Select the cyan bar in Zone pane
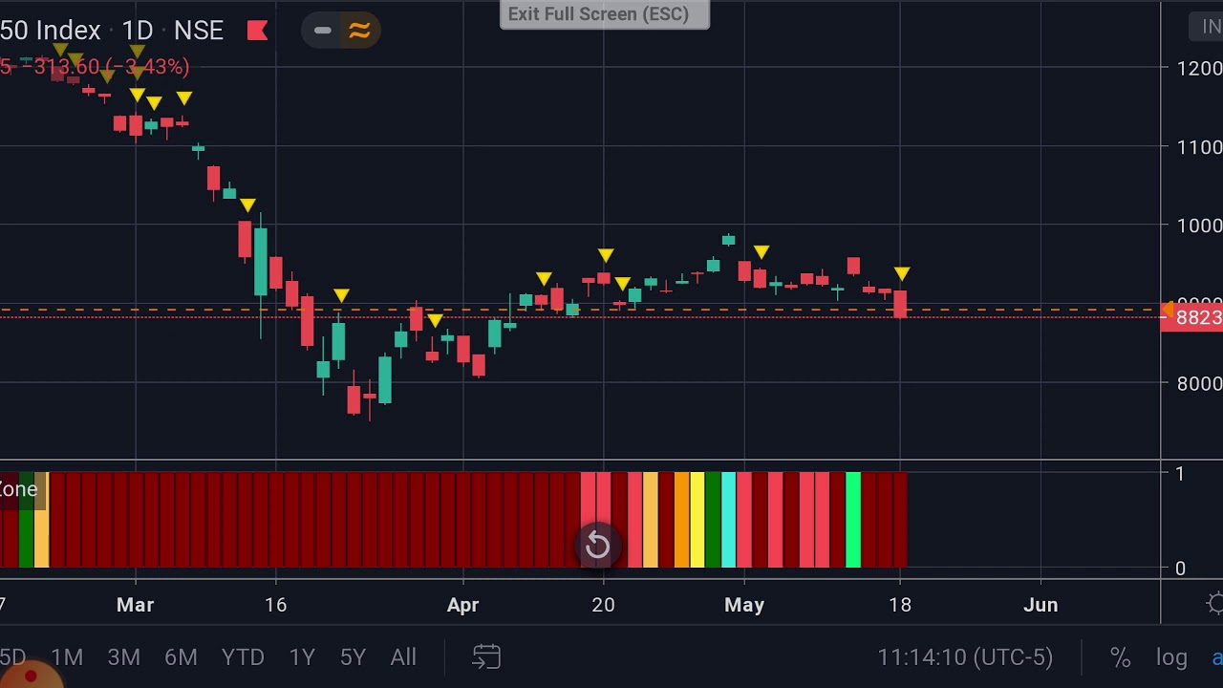Viewport: 1223px width, 688px height. point(728,520)
